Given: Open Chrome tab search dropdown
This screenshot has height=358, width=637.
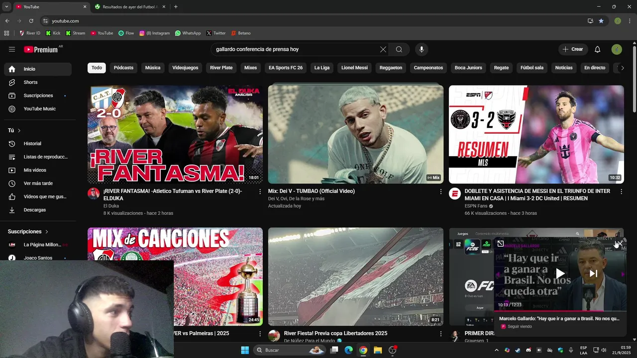Looking at the screenshot, I should coord(6,7).
